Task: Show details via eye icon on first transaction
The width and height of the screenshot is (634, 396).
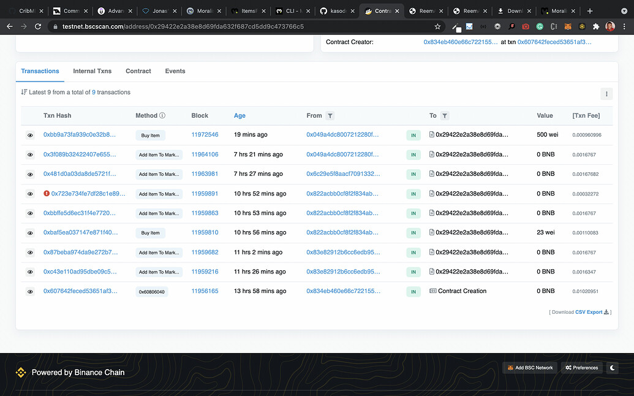Action: (x=30, y=135)
